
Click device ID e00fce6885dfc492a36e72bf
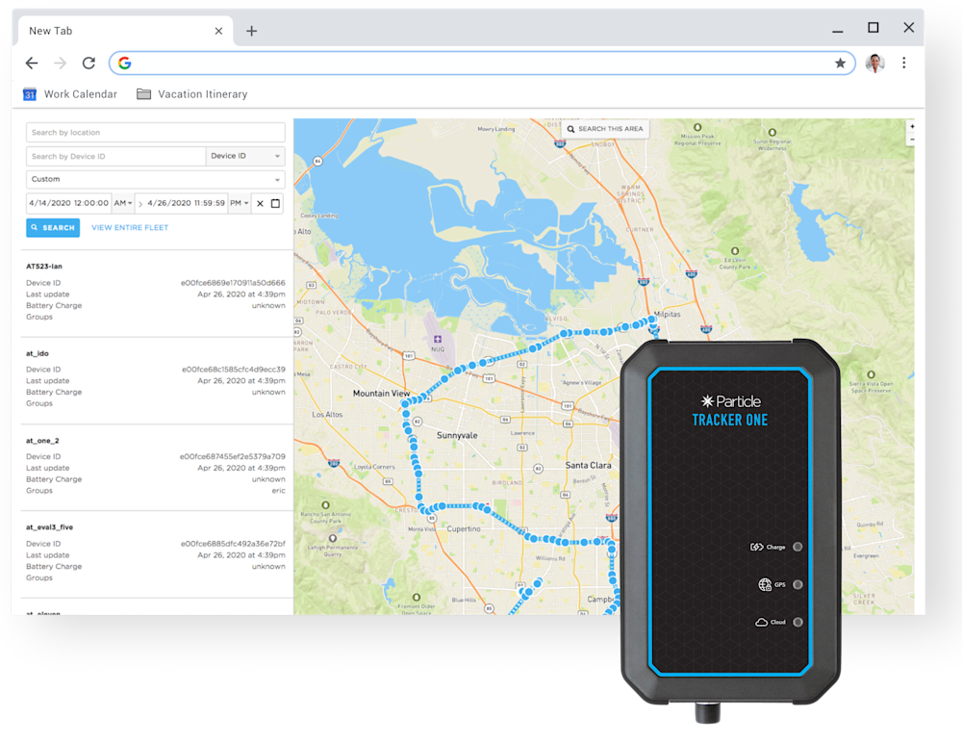pos(233,544)
